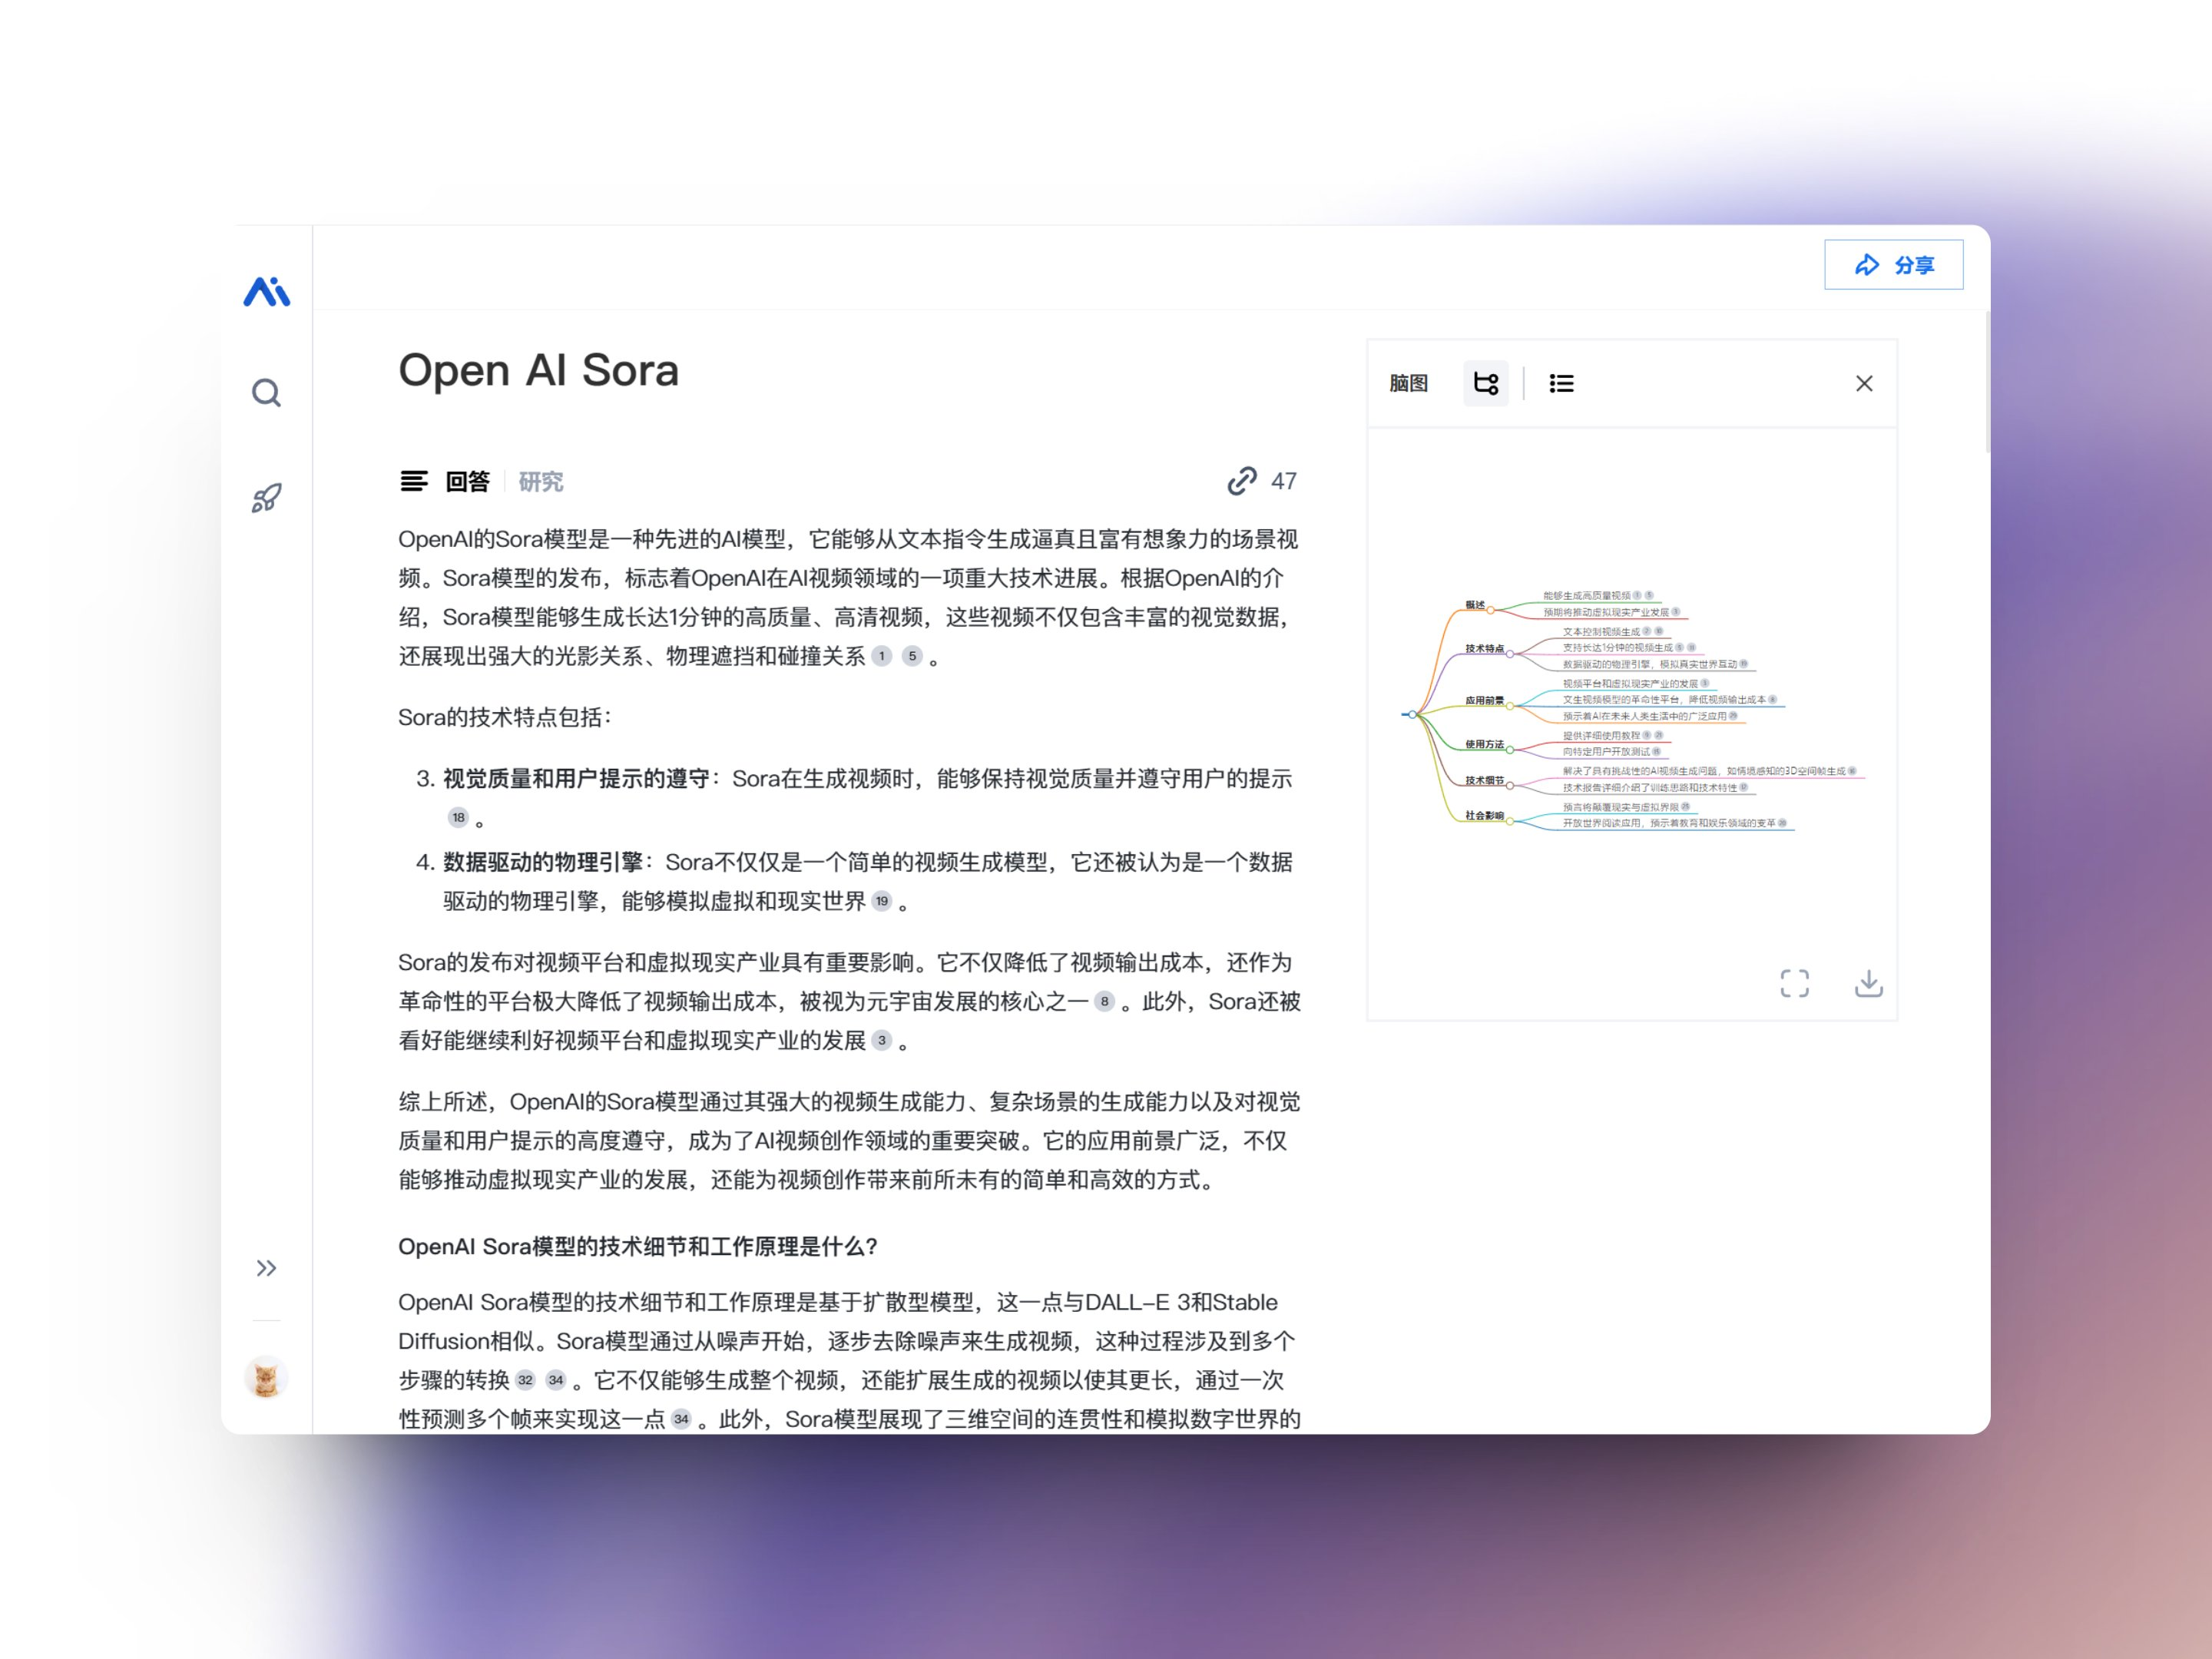Click the cat user avatar
Screen dimensions: 2212x1659
point(266,1378)
